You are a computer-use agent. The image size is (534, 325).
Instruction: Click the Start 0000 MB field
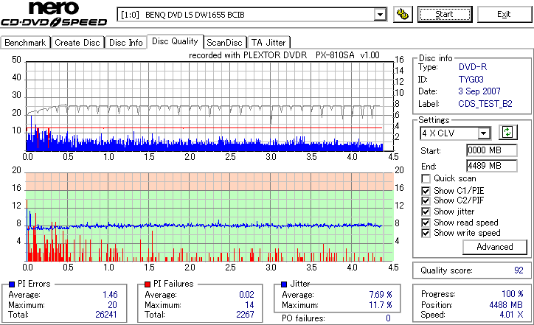(x=491, y=150)
